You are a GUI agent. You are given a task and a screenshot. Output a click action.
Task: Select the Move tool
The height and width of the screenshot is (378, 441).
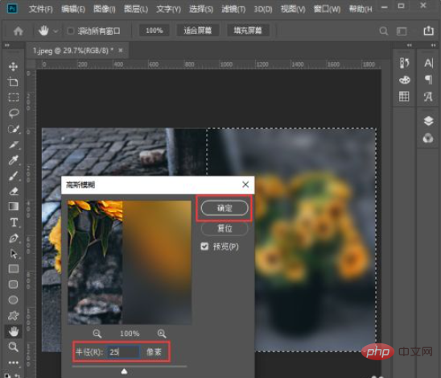coord(13,66)
